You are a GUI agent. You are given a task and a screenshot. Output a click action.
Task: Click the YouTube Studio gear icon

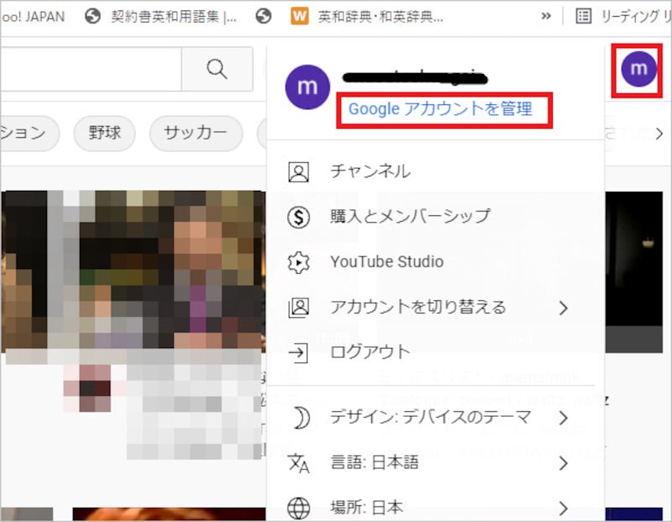(298, 261)
